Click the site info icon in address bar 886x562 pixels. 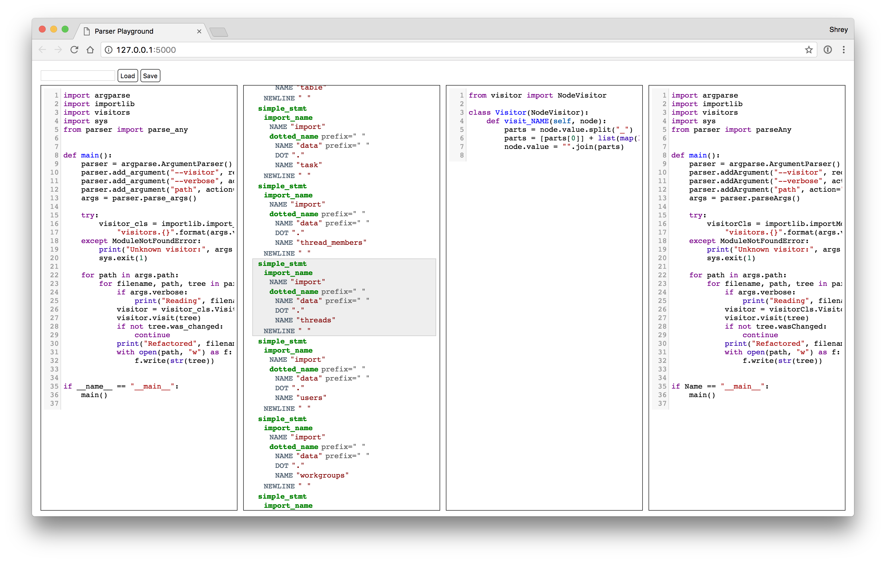[108, 50]
